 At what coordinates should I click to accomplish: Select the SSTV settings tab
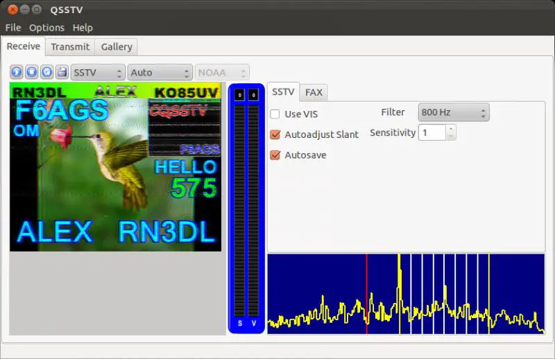283,92
